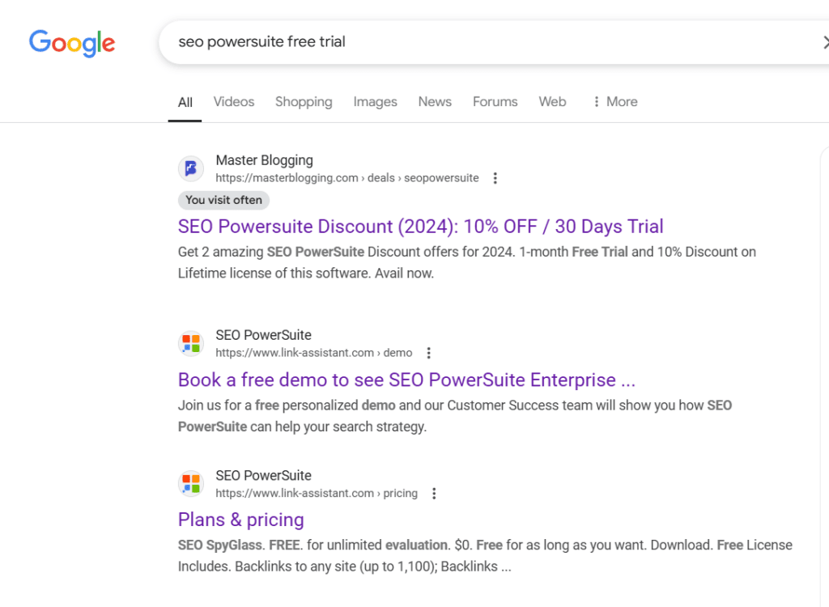
Task: Open the three-dot menu on the free demo result
Action: 428,353
